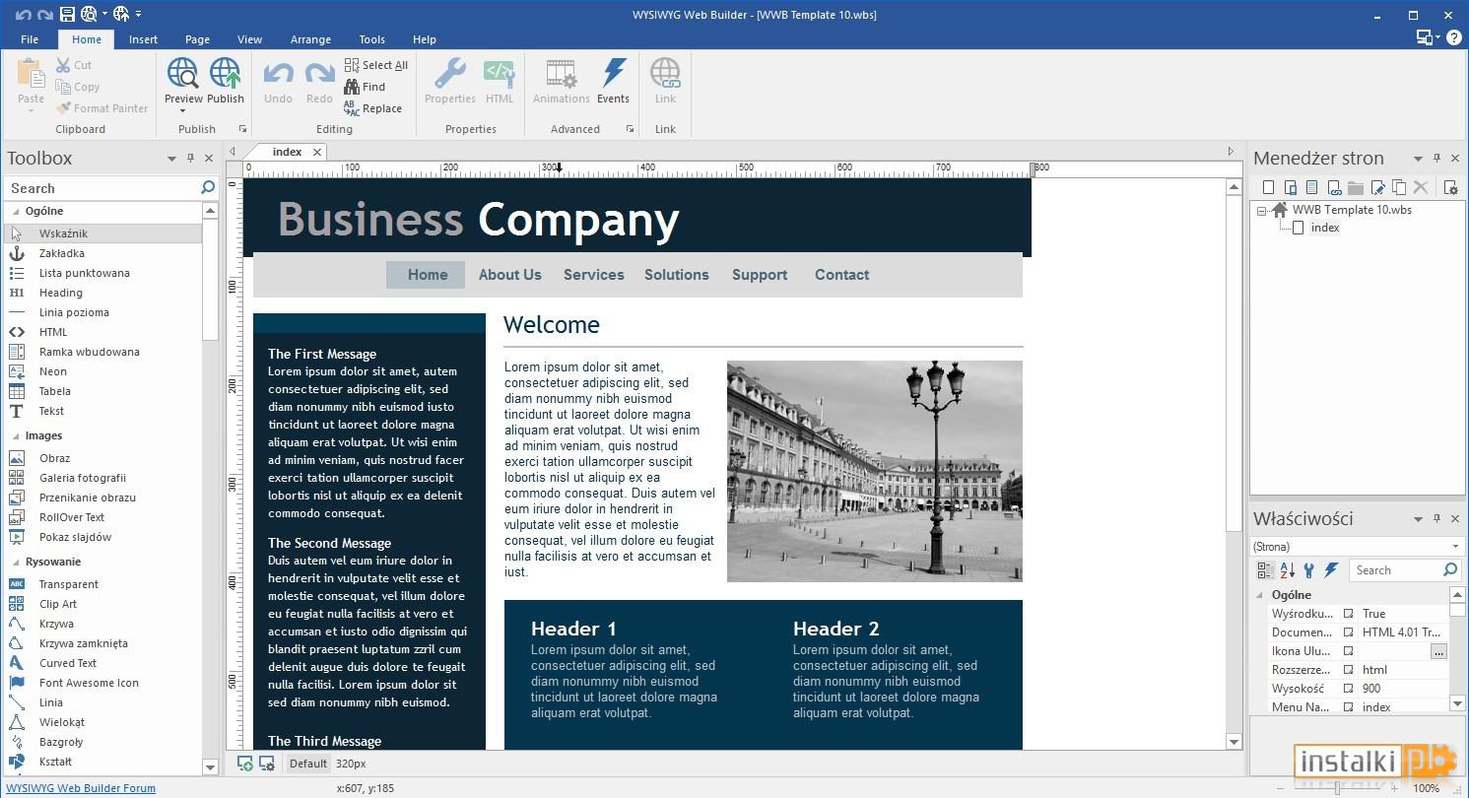
Task: Open the Menedżer stron panel menu arrow
Action: pos(1418,158)
